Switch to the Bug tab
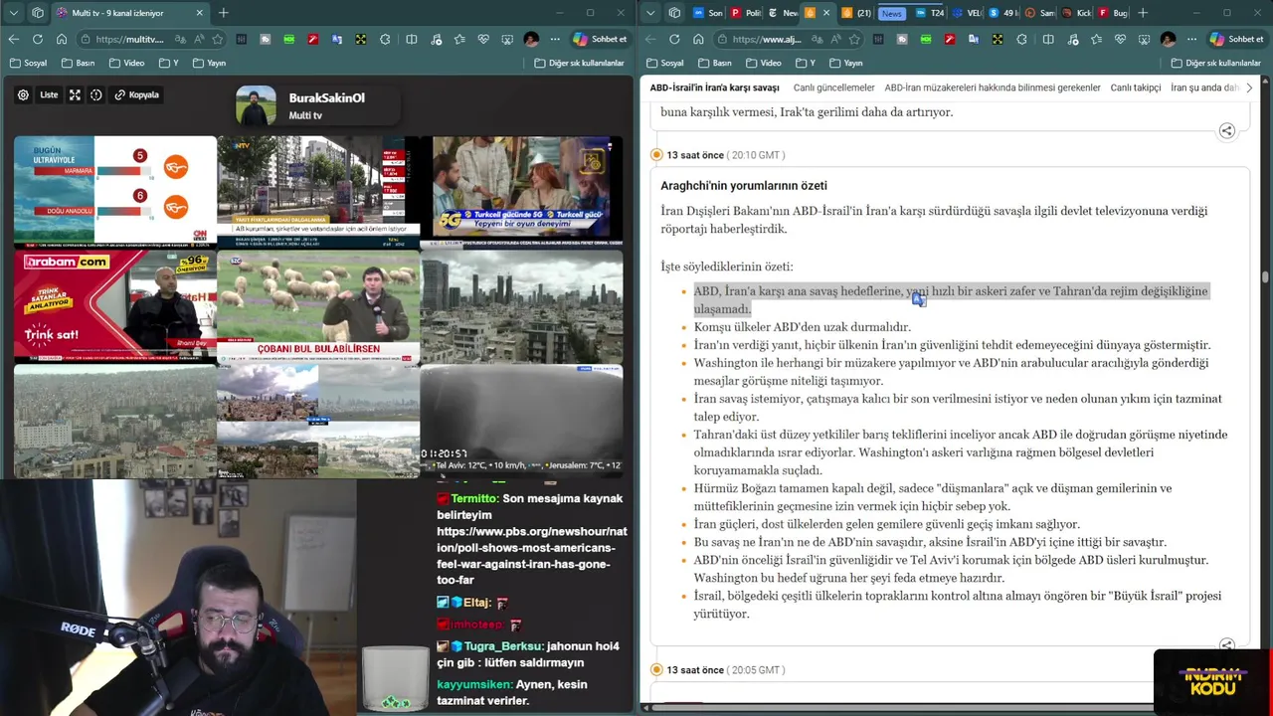Image resolution: width=1273 pixels, height=716 pixels. (1113, 13)
